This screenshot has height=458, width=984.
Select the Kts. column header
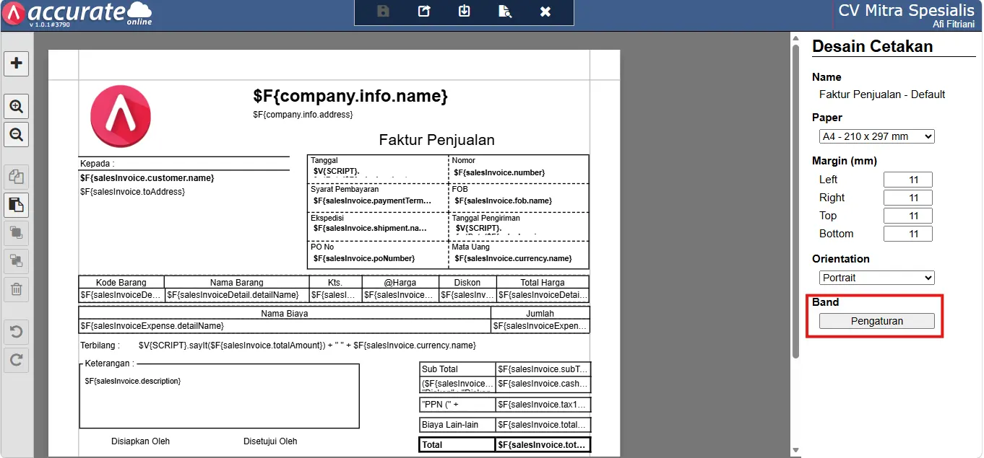tap(335, 283)
